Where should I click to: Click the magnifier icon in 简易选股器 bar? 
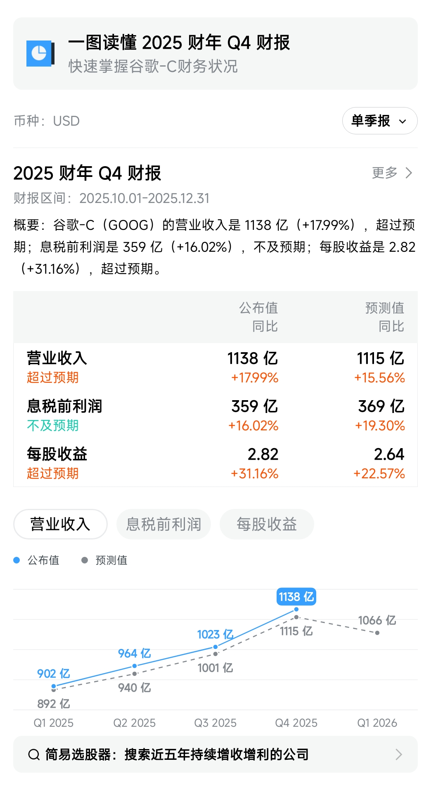pos(34,754)
